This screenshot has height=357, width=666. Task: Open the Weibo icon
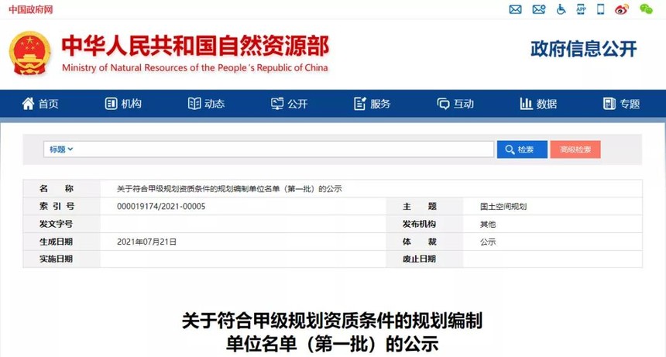[x=622, y=9]
